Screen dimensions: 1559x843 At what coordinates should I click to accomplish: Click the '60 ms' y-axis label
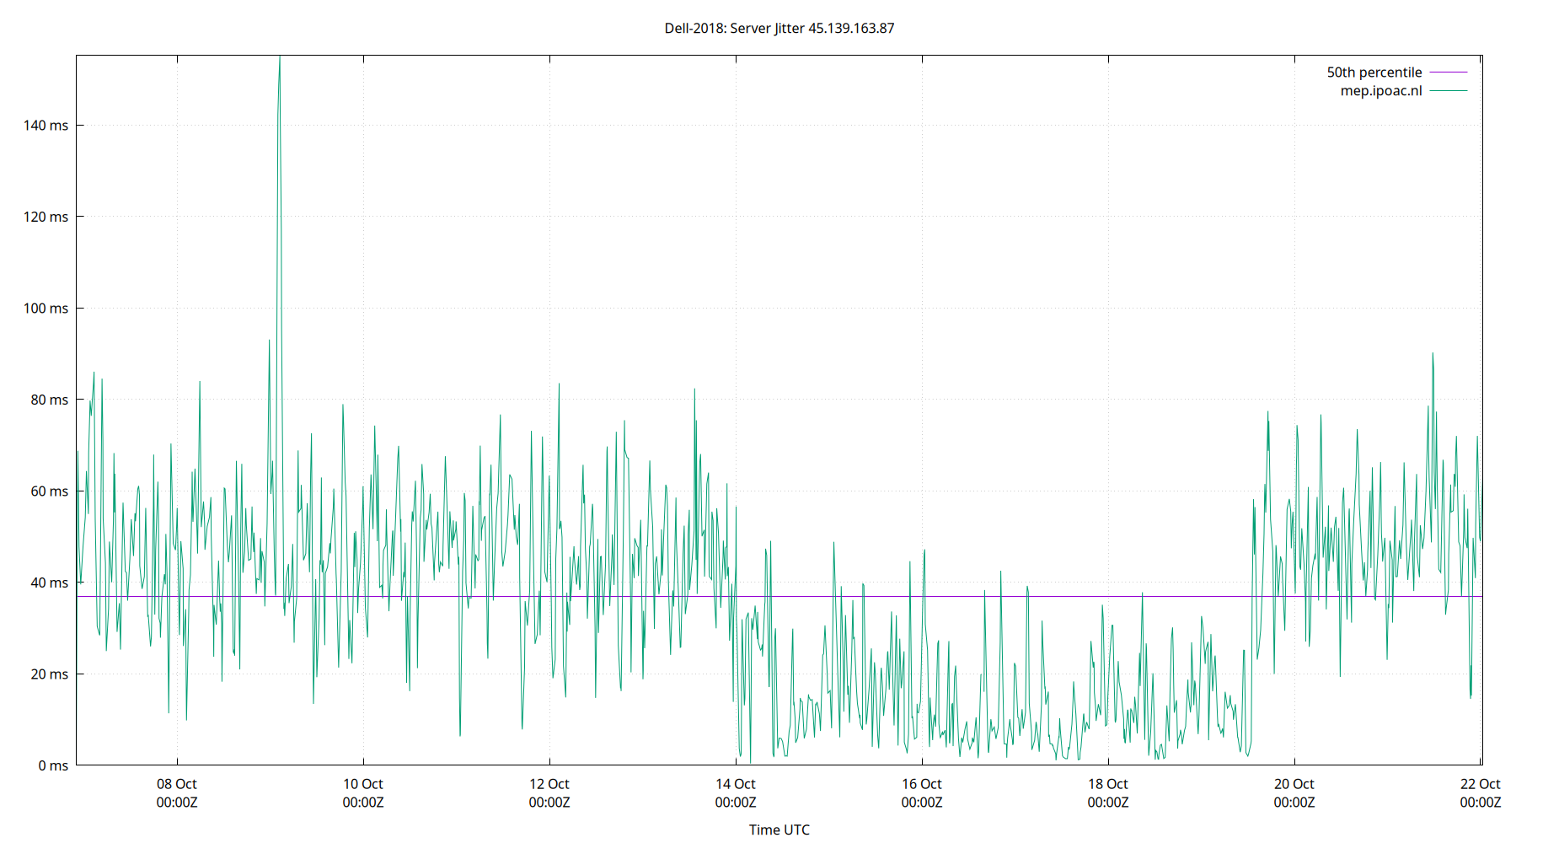tap(49, 491)
